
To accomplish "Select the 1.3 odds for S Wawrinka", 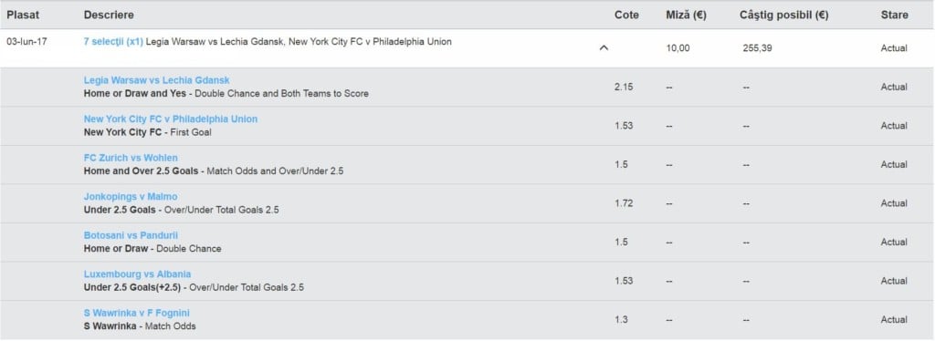I will click(621, 320).
